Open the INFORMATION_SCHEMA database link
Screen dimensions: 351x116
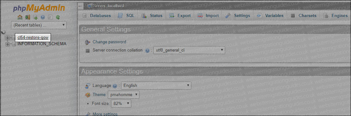(42, 44)
